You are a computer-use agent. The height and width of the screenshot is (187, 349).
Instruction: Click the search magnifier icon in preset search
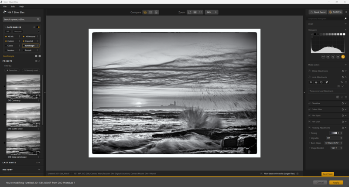point(38,19)
